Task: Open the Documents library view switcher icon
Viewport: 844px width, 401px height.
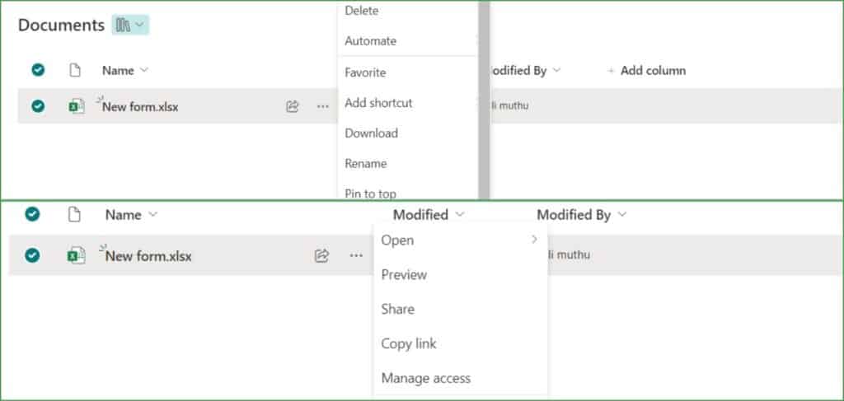Action: pos(129,26)
